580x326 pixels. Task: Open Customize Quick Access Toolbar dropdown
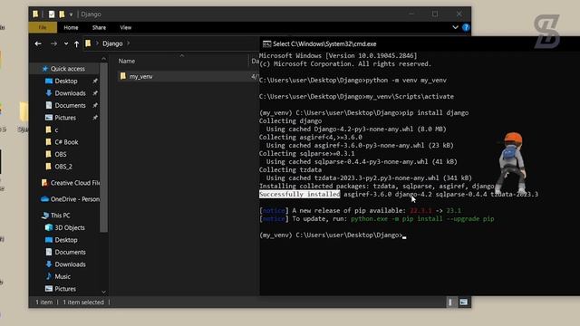pos(71,14)
